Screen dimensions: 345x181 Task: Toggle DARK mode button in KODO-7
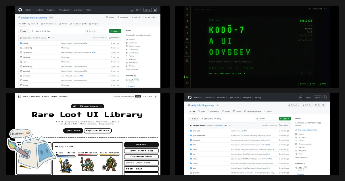click(x=323, y=84)
